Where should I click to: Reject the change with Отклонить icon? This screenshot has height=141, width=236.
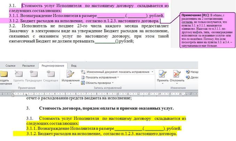[x=177, y=75]
